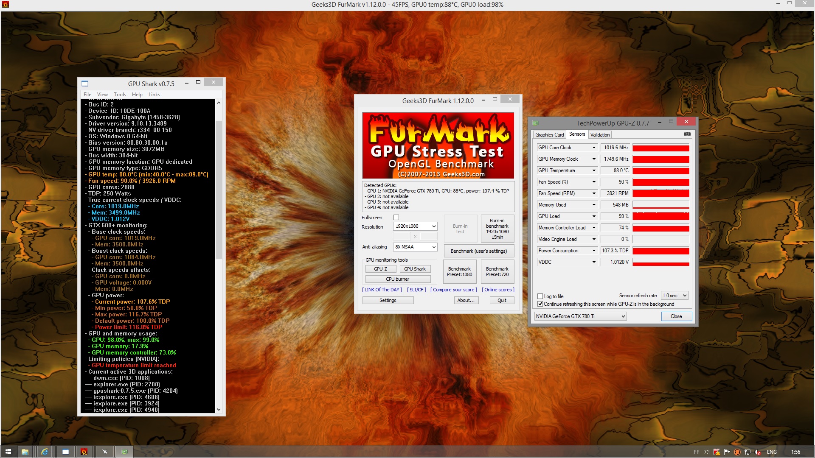Screen dimensions: 815x458
Task: Click the Action Center flag tray icon
Action: pos(727,452)
